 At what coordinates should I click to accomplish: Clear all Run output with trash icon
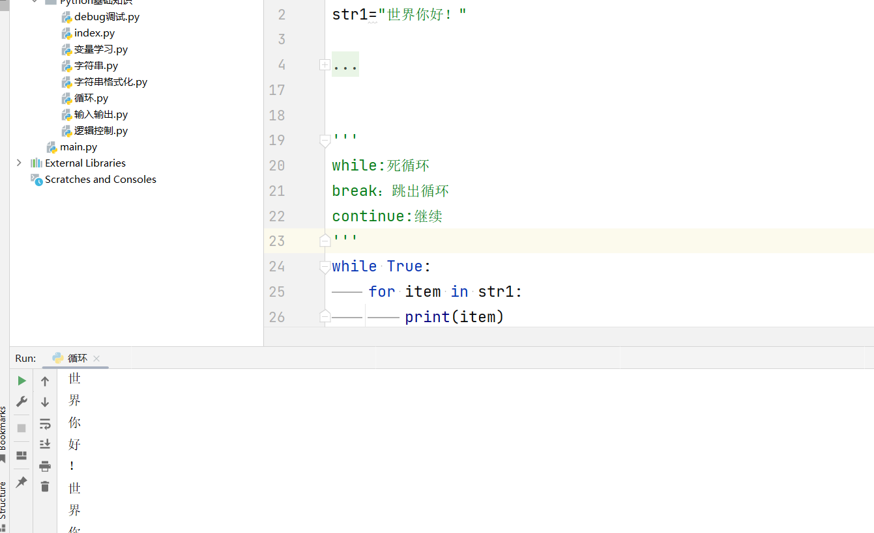pos(45,486)
